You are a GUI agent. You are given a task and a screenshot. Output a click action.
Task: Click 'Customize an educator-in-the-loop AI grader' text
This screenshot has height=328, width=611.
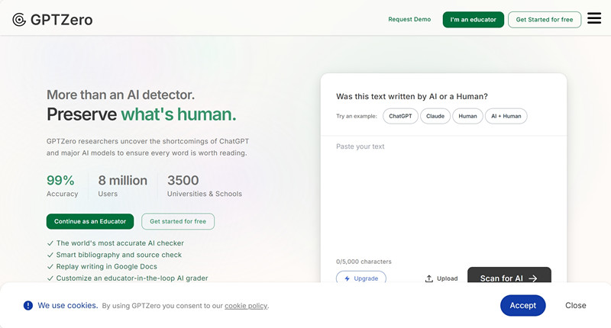pyautogui.click(x=132, y=278)
